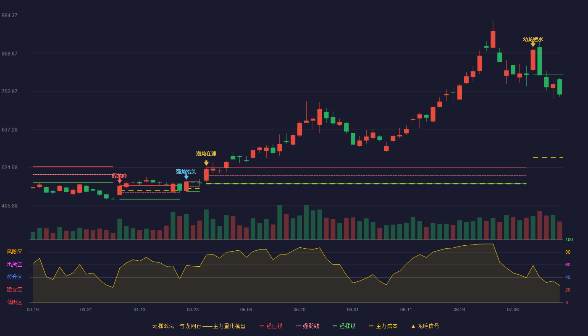Image resolution: width=588 pixels, height=336 pixels.
Task: Click the 出货区 zone label
Action: (15, 265)
